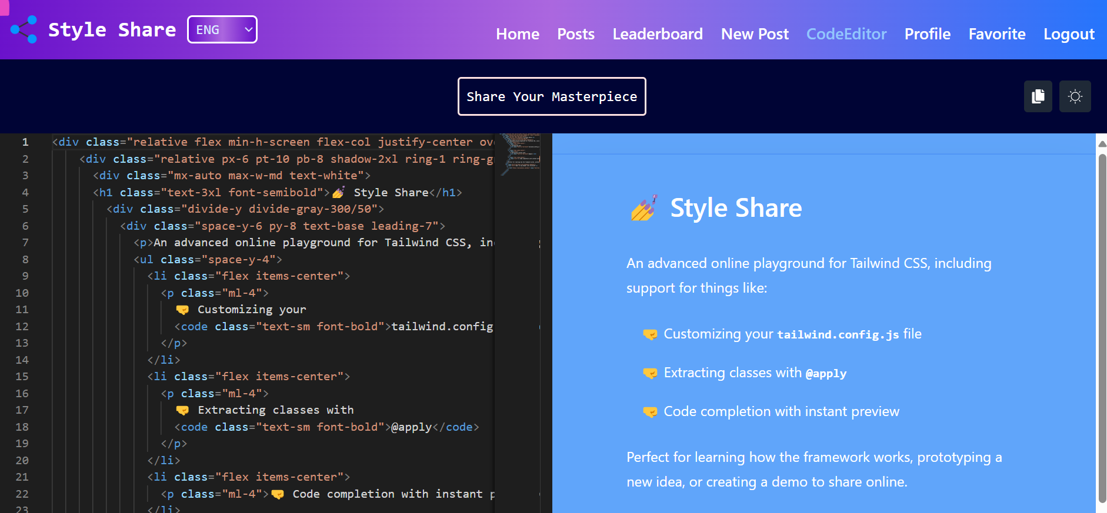Click the preview pane scrollbar thumb

coord(1102,328)
